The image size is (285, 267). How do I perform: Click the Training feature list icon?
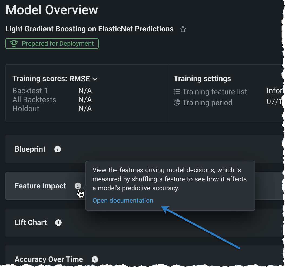point(177,92)
